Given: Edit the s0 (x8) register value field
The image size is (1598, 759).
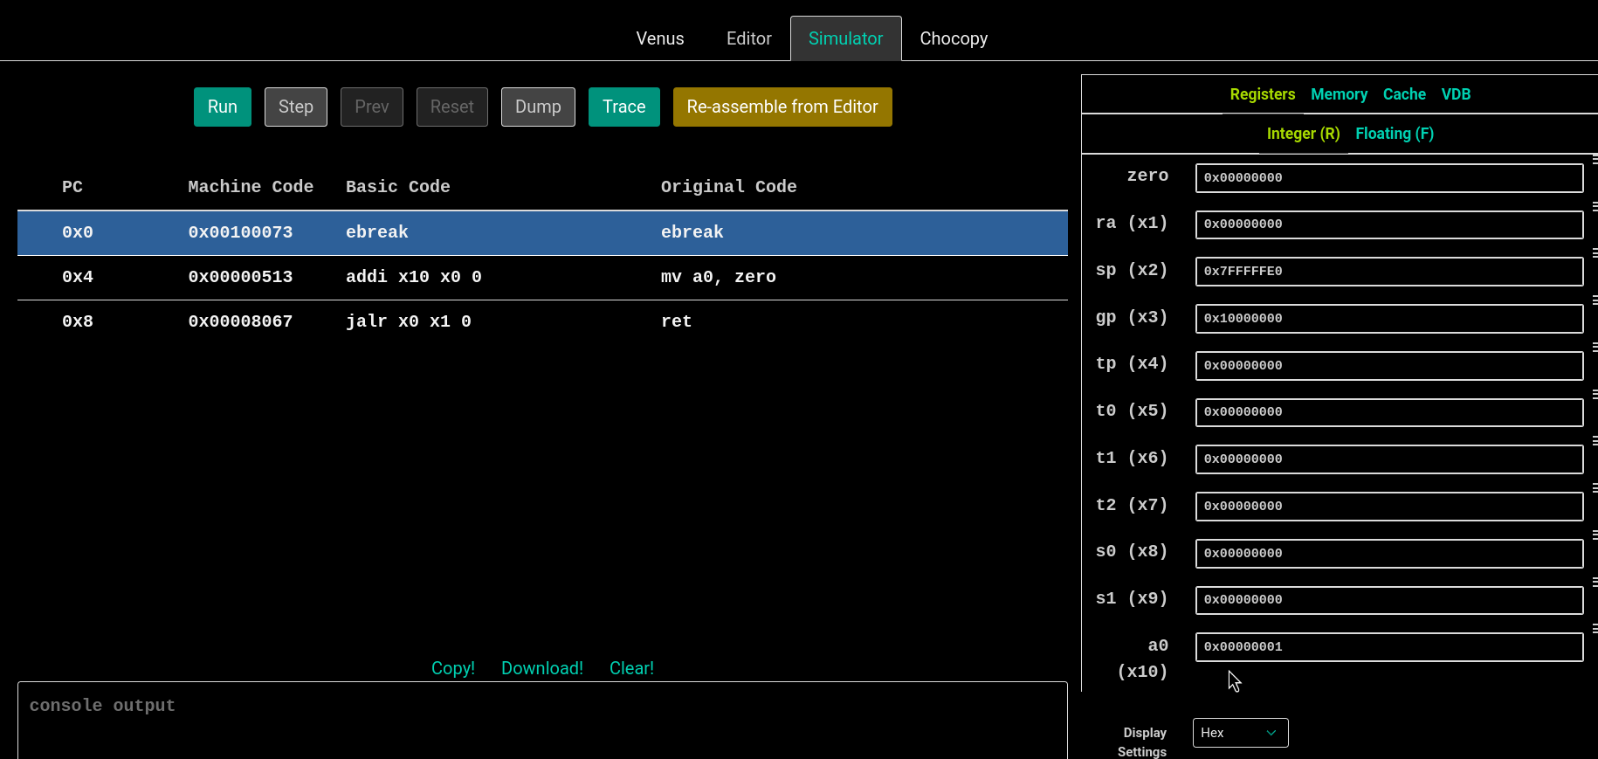Looking at the screenshot, I should (1388, 554).
